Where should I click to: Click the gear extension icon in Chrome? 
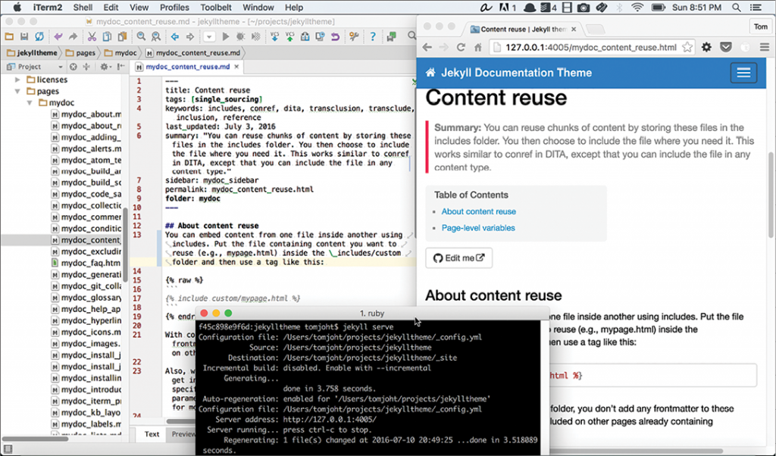tap(706, 48)
